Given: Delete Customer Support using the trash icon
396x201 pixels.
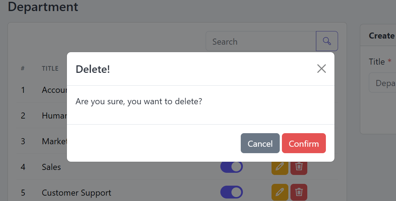Looking at the screenshot, I should tap(299, 192).
